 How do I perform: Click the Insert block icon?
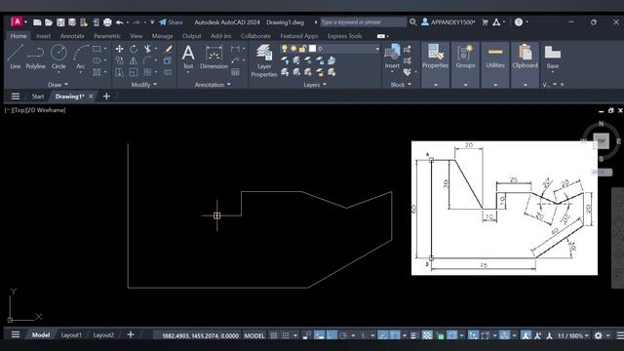click(x=392, y=57)
